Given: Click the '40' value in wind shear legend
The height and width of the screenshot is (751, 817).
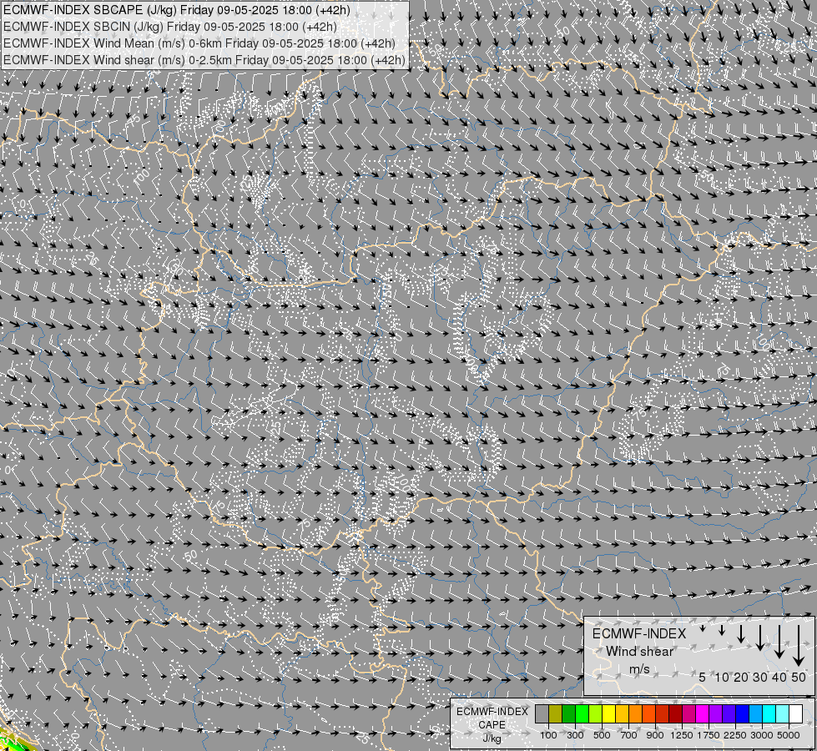Looking at the screenshot, I should pos(779,677).
